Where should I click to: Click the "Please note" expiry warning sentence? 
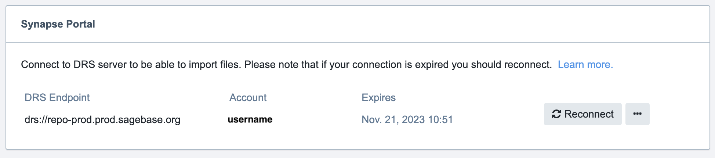398,65
